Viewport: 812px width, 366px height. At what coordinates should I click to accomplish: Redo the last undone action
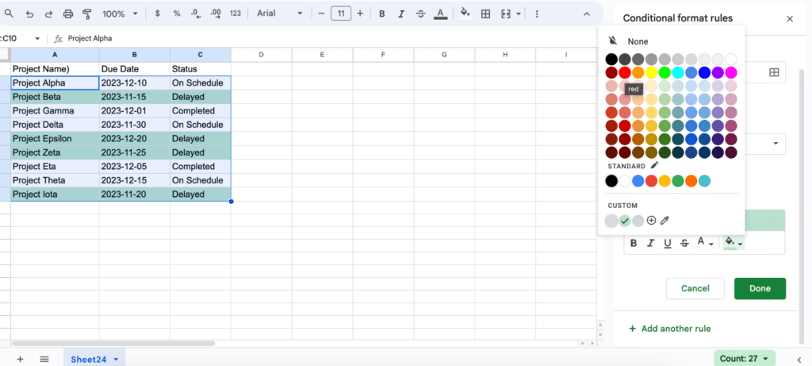[x=48, y=14]
